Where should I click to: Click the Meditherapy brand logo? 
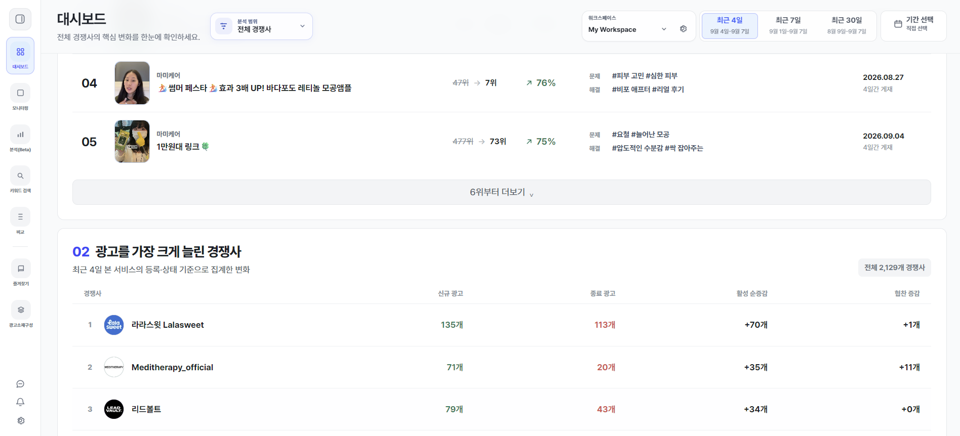click(x=114, y=367)
